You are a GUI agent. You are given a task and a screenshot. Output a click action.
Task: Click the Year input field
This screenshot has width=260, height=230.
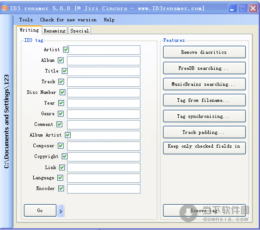[104, 103]
